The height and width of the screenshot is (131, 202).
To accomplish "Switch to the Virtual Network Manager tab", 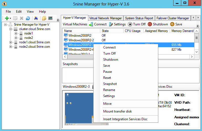I will click(105, 18).
